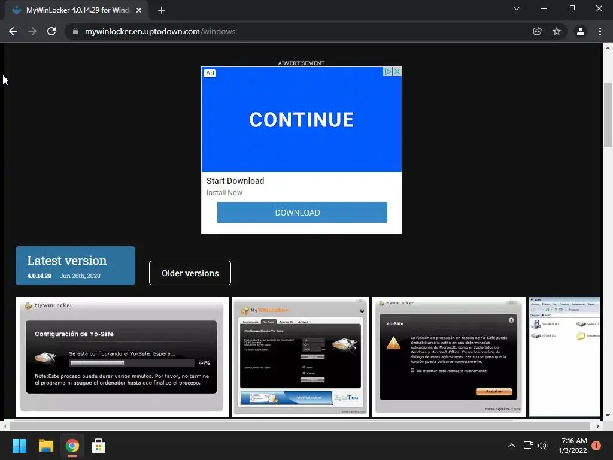Open the Mi PC explorer screenshot
Screen dimensions: 613x460
(x=564, y=357)
